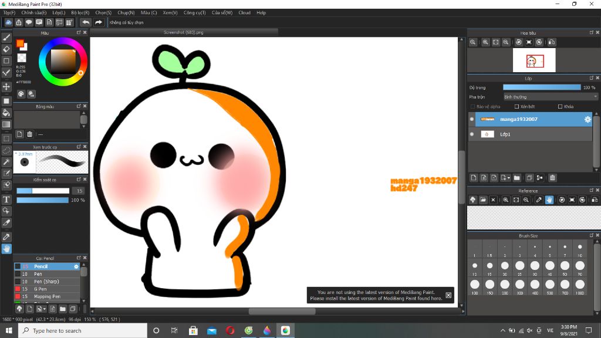Flip view icon in Navigator panel
601x338 pixels.
point(552,42)
